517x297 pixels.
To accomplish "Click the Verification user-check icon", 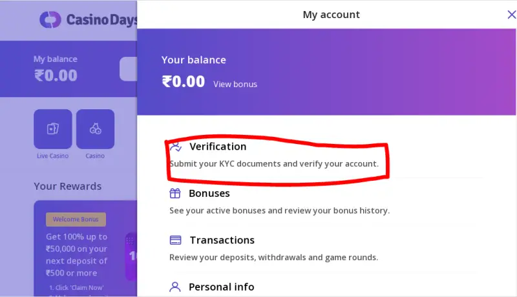I will [x=175, y=146].
